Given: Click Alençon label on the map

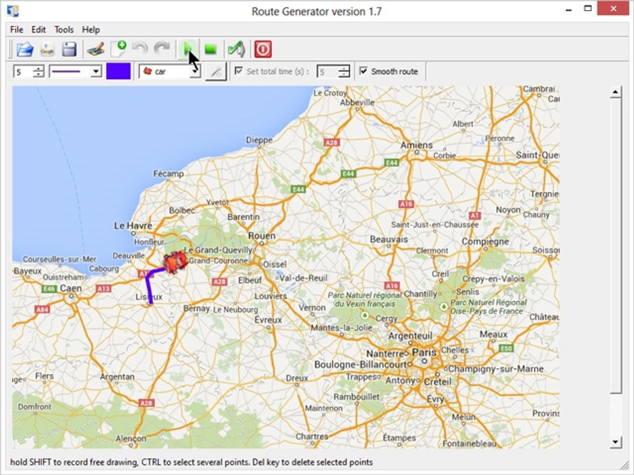Looking at the screenshot, I should point(131,439).
